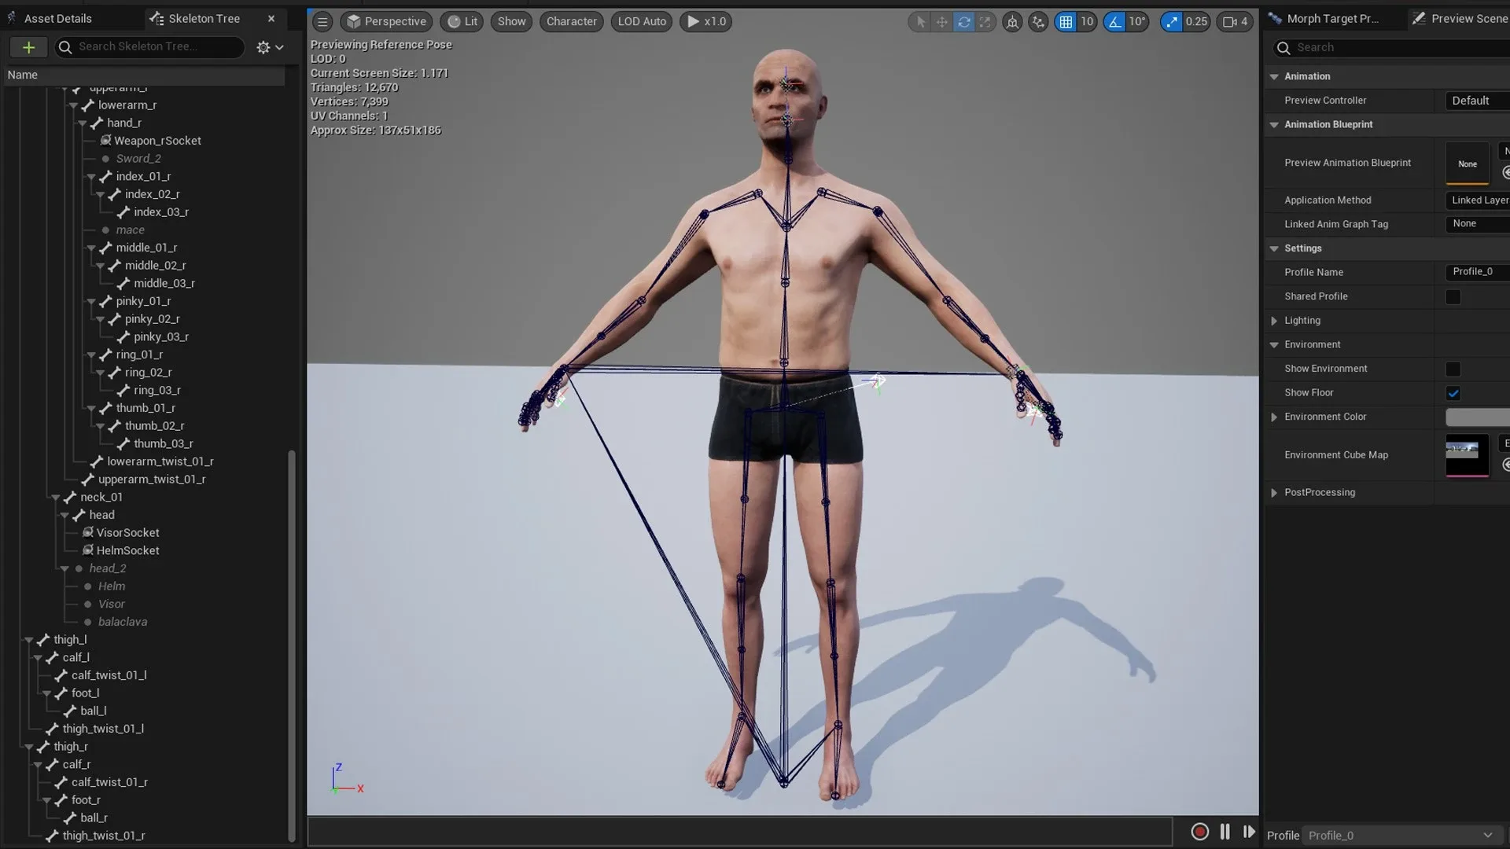Open the Preview Controller Default dropdown
The height and width of the screenshot is (849, 1510).
(x=1478, y=101)
